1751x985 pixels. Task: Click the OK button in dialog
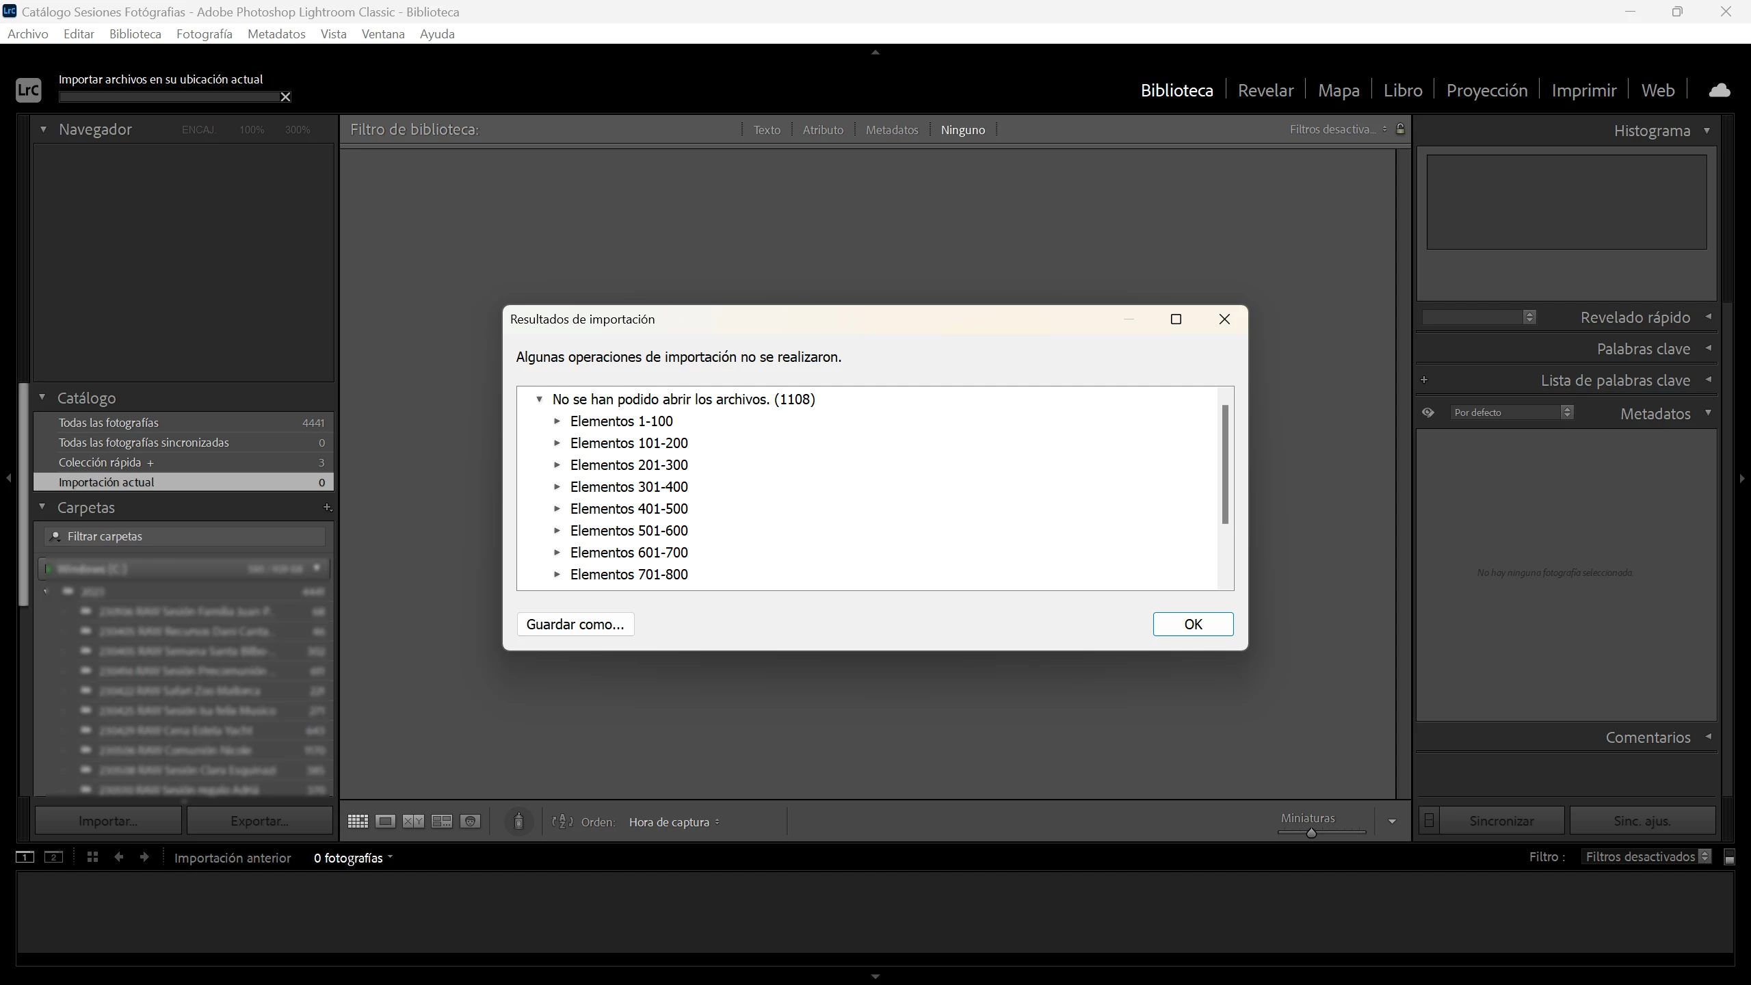(1193, 624)
